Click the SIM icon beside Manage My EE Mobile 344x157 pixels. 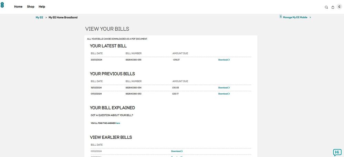tap(281, 17)
